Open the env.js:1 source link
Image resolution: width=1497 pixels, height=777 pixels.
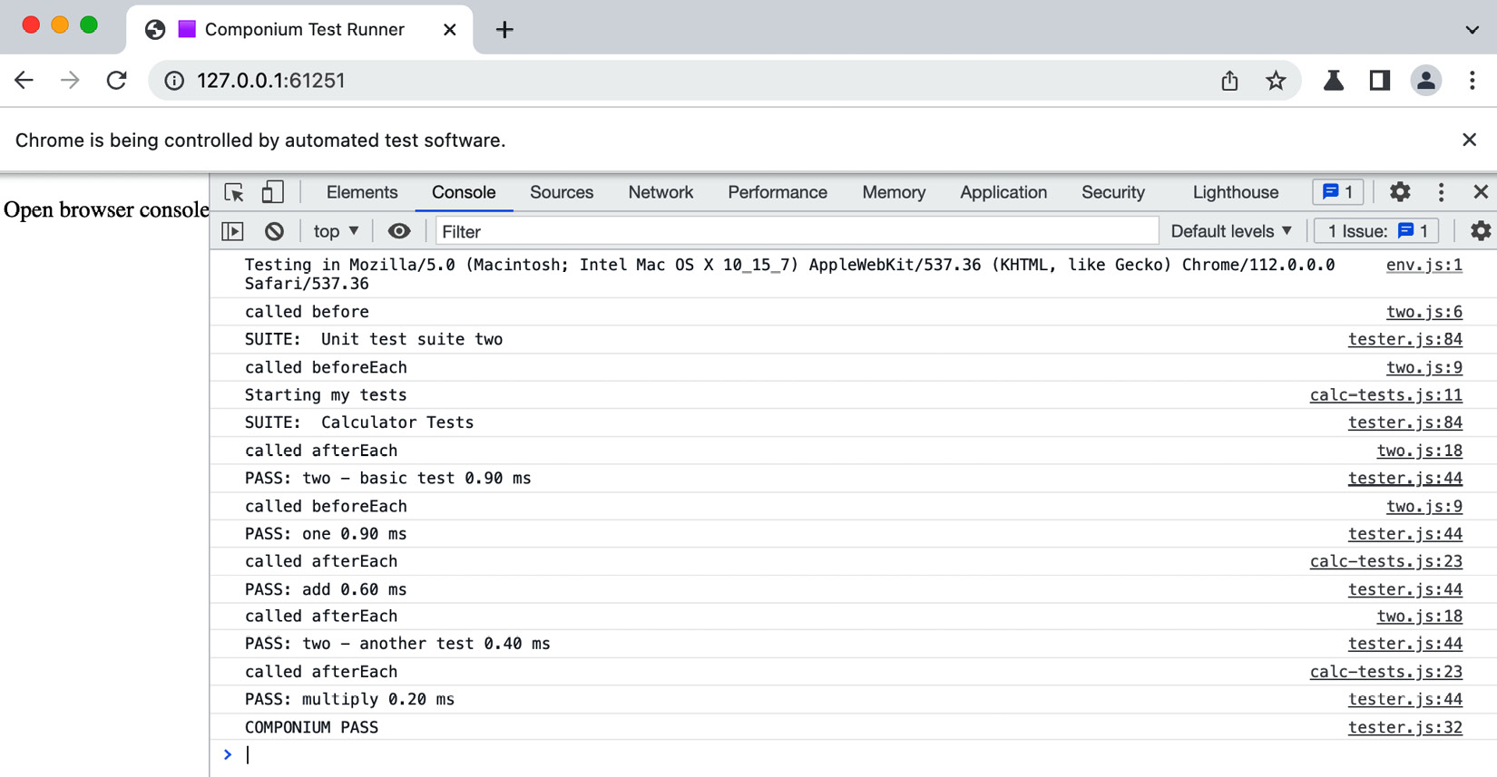(1424, 265)
